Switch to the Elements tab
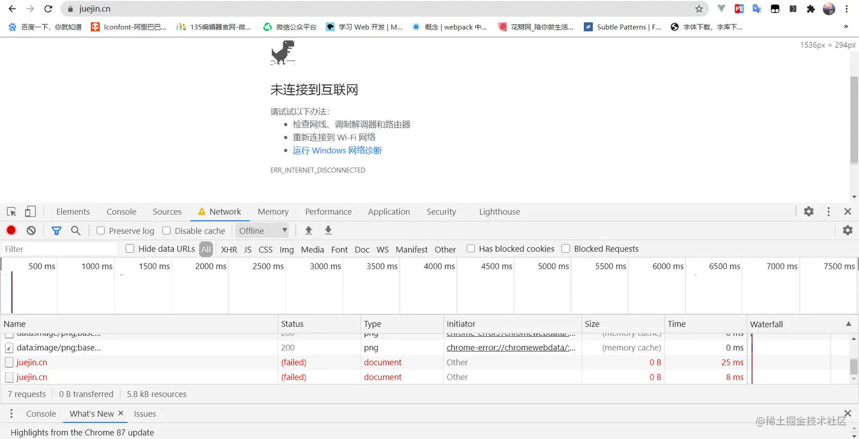The height and width of the screenshot is (439, 859). pyautogui.click(x=73, y=212)
